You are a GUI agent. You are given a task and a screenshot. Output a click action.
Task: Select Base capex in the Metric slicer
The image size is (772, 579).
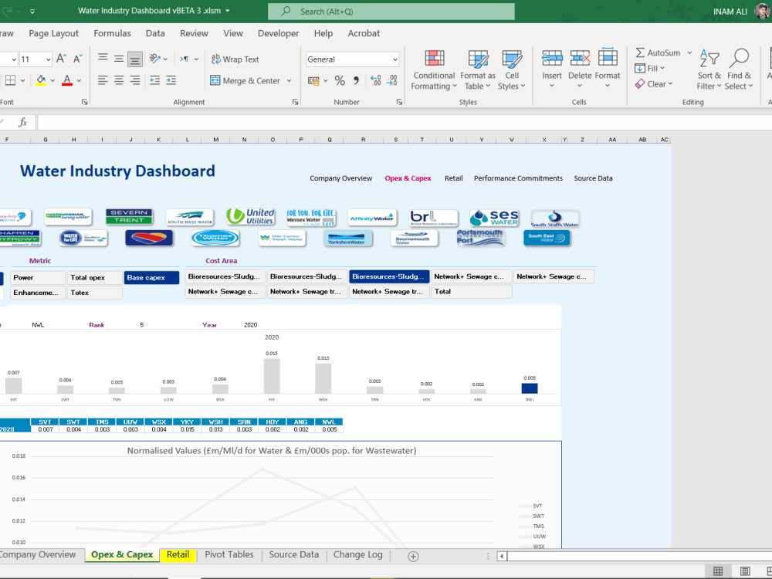(x=151, y=276)
